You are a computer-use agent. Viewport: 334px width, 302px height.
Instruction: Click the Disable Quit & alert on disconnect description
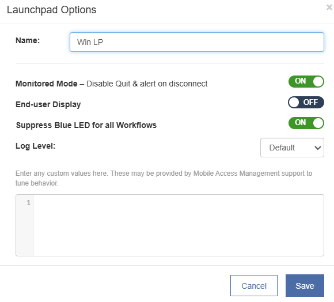(147, 84)
